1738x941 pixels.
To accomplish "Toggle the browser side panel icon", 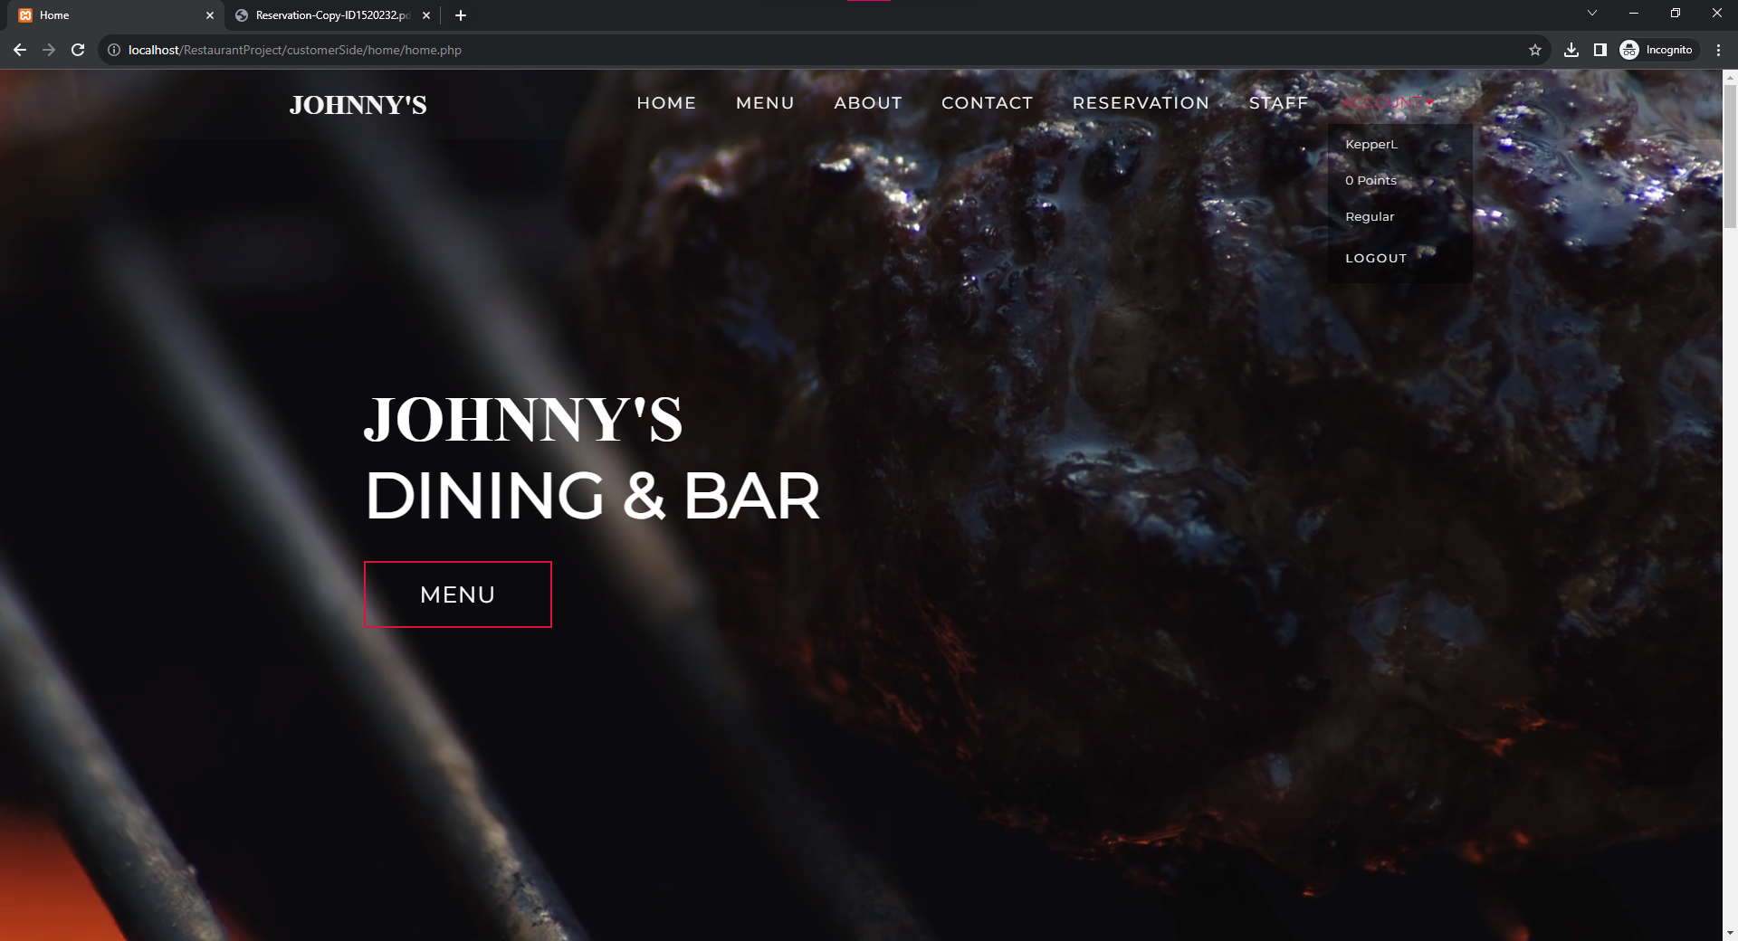I will click(x=1600, y=50).
